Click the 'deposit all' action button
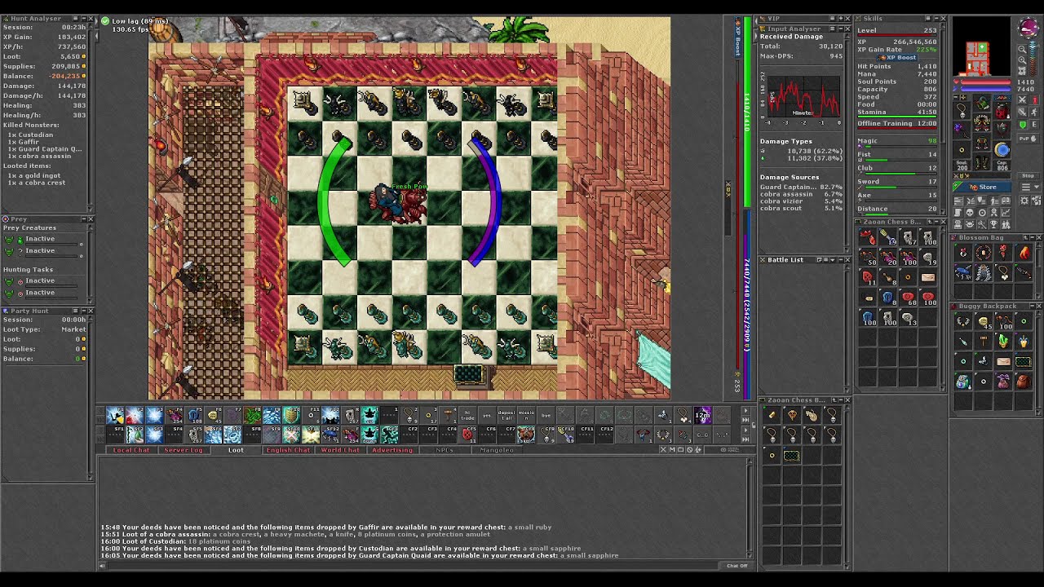This screenshot has width=1044, height=587. click(x=507, y=415)
